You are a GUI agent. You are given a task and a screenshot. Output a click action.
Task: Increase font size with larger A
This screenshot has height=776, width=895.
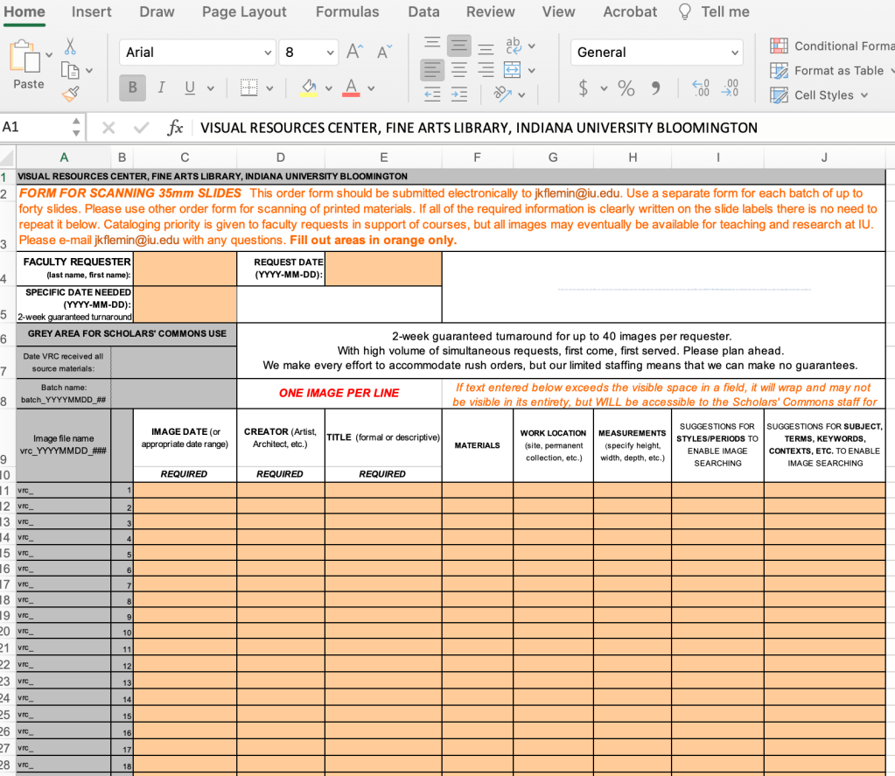coord(354,52)
